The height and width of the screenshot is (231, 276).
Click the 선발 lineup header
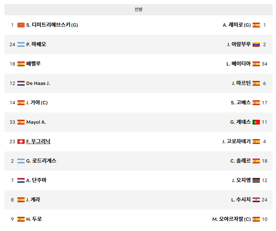(139, 10)
